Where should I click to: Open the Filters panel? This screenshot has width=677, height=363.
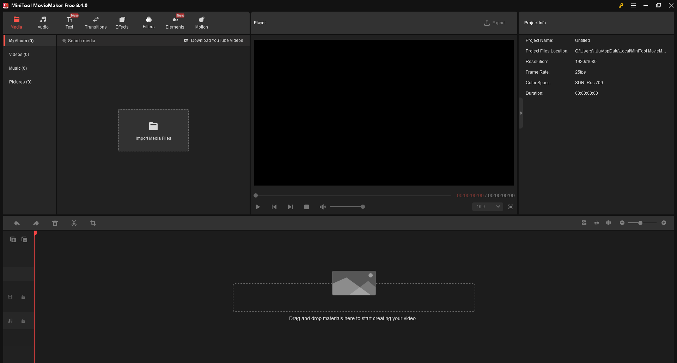coord(148,22)
